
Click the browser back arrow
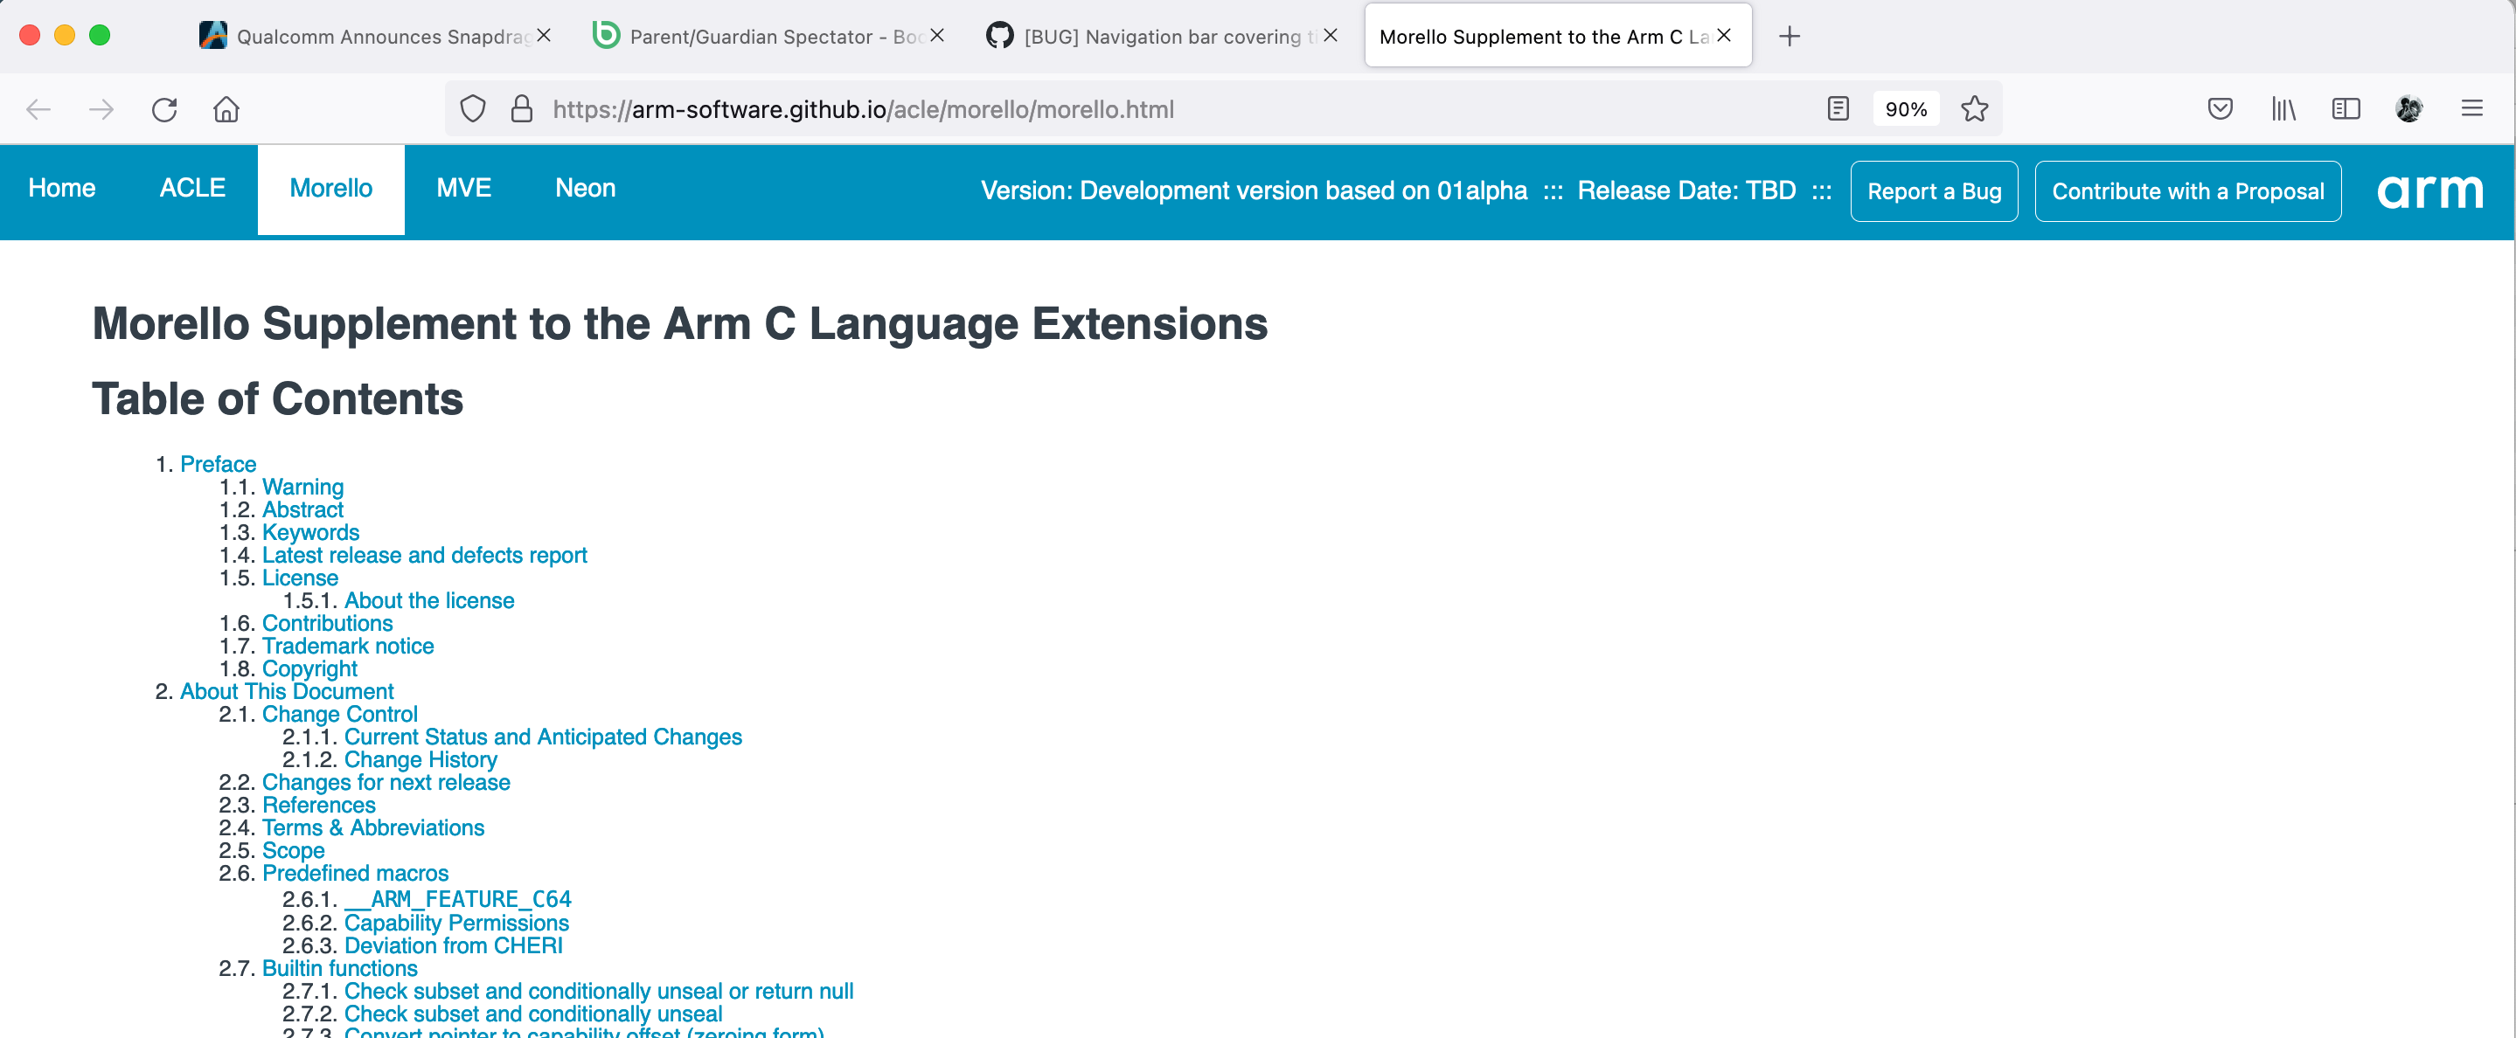pos(38,108)
